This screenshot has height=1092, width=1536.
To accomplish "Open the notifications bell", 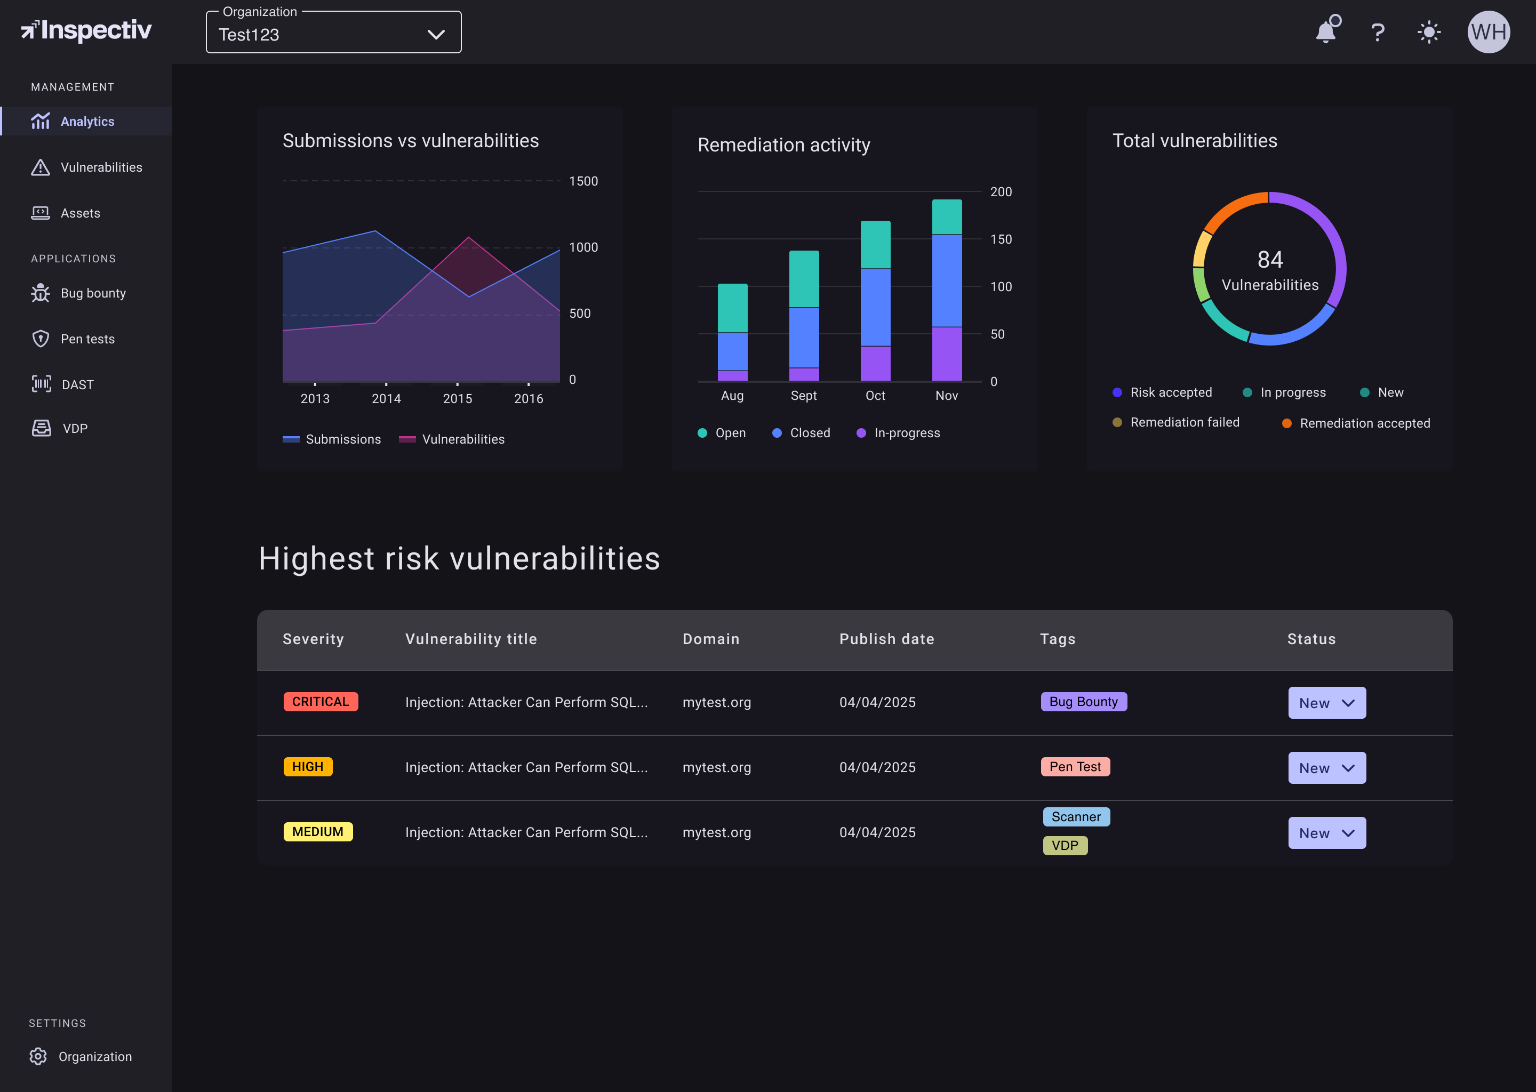I will (x=1326, y=31).
